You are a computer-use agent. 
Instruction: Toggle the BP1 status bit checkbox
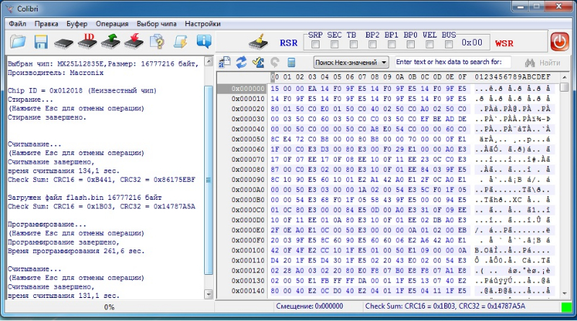click(x=392, y=45)
